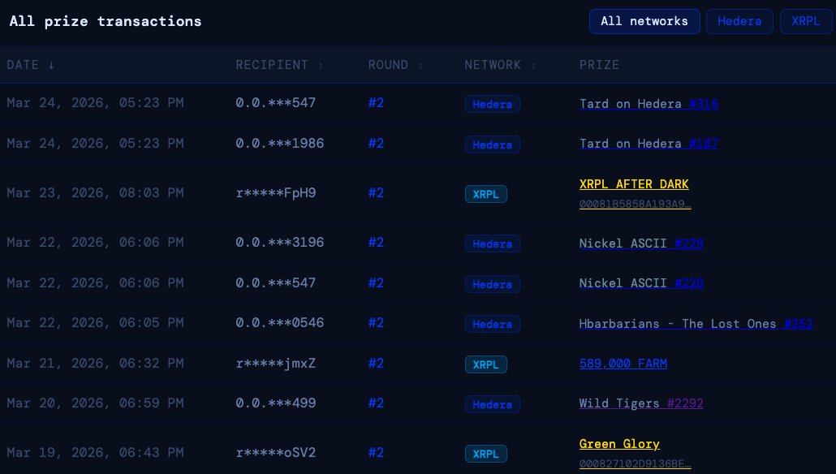Click the All prize transactions heading
The width and height of the screenshot is (836, 474).
point(106,21)
